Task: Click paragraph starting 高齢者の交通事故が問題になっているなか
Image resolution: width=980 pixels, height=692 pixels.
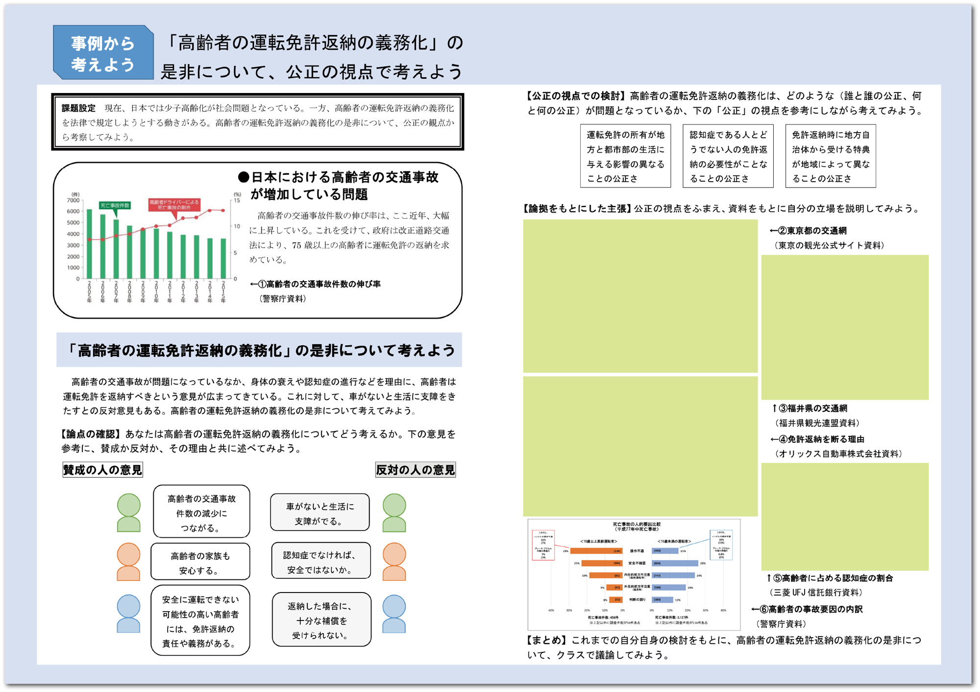Action: pyautogui.click(x=259, y=396)
